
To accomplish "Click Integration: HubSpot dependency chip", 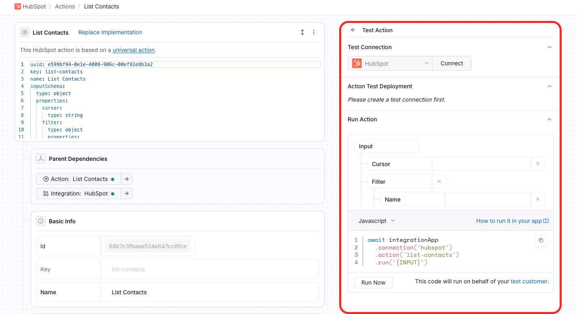I will point(78,193).
